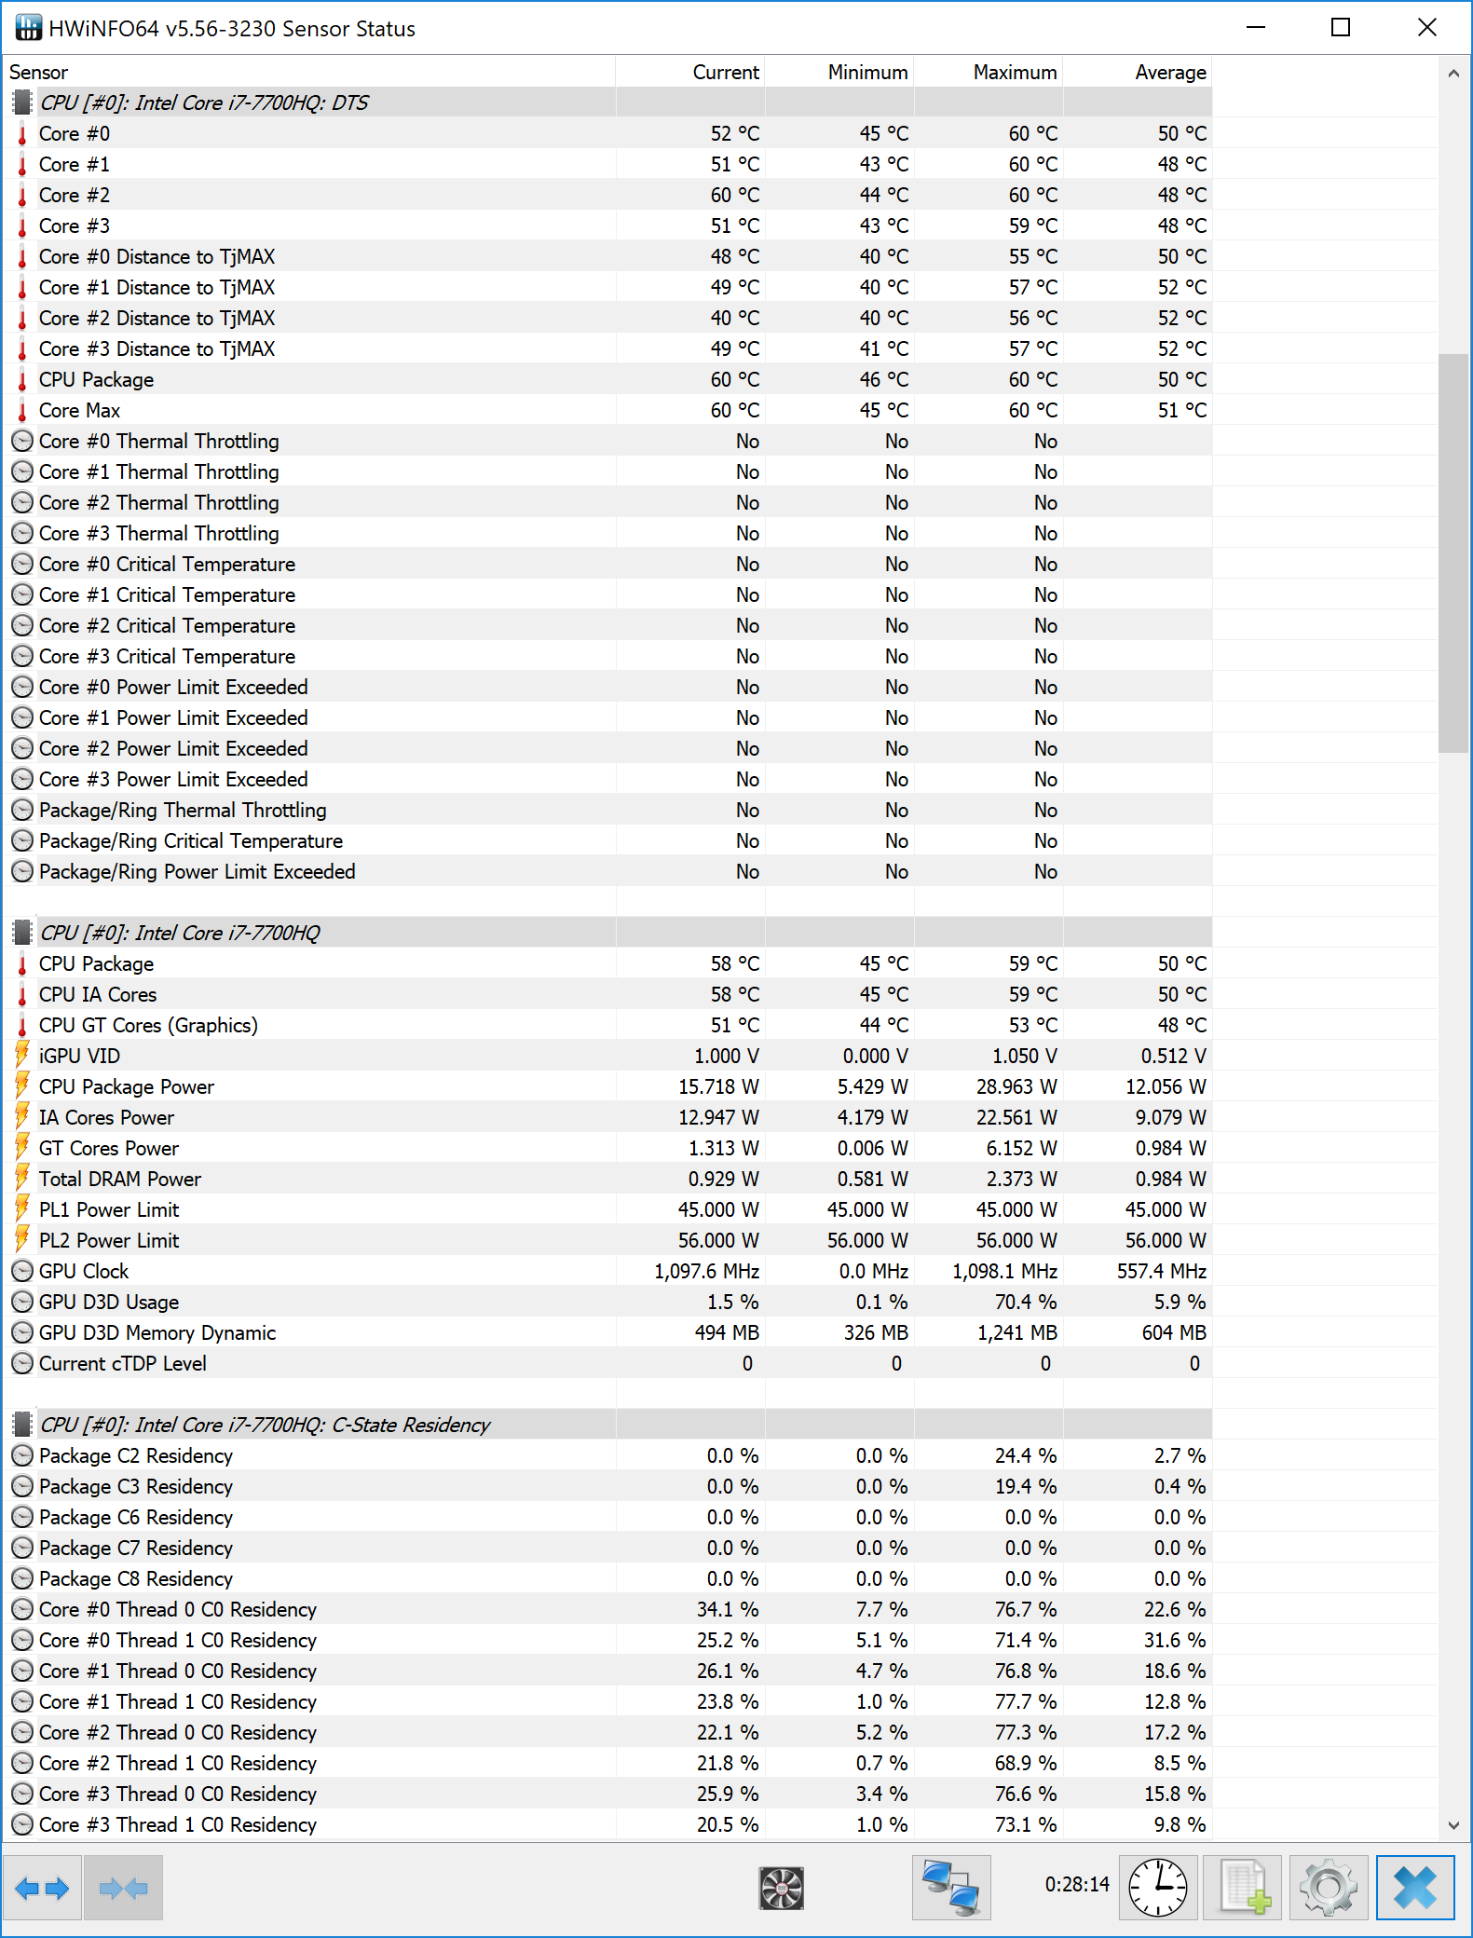Select the Intel Core i7-7700HQ power group header
1473x1938 pixels.
(180, 933)
